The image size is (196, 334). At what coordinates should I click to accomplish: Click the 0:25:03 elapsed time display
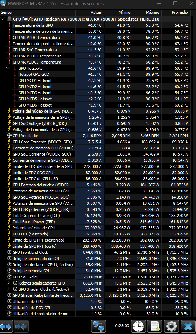point(122,326)
